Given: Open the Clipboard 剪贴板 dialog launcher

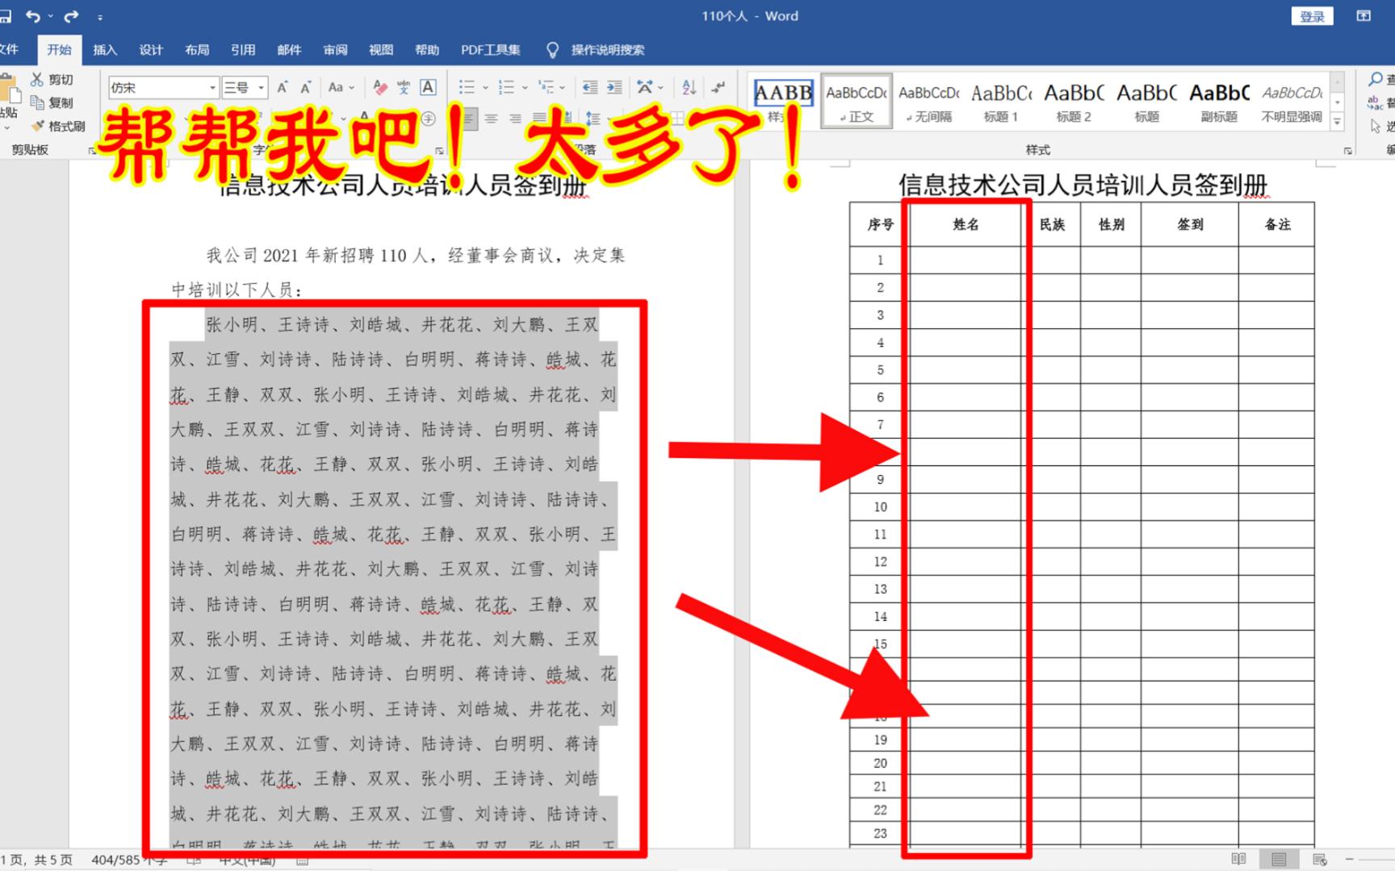Looking at the screenshot, I should click(x=91, y=150).
